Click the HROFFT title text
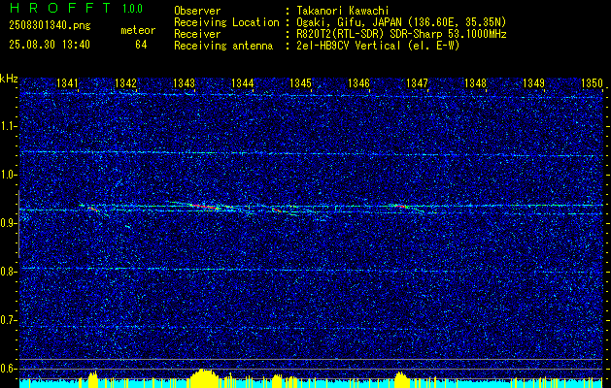 61,8
